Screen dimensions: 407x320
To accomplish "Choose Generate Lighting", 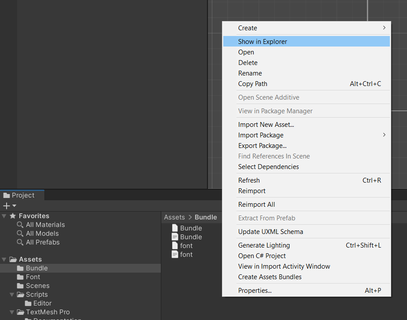I will pyautogui.click(x=306, y=245).
